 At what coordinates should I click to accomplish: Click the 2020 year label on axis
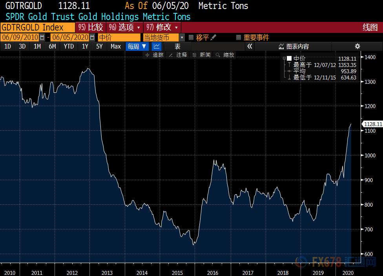tap(348, 273)
